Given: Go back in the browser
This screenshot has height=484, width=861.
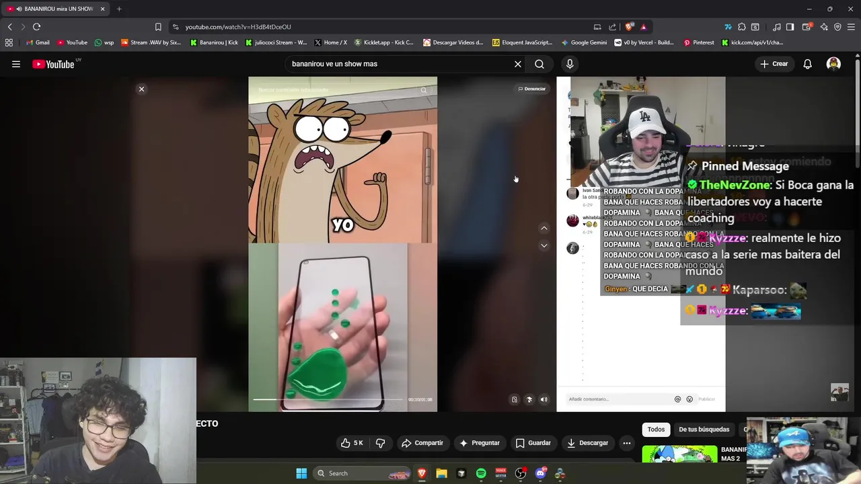Looking at the screenshot, I should click(10, 27).
